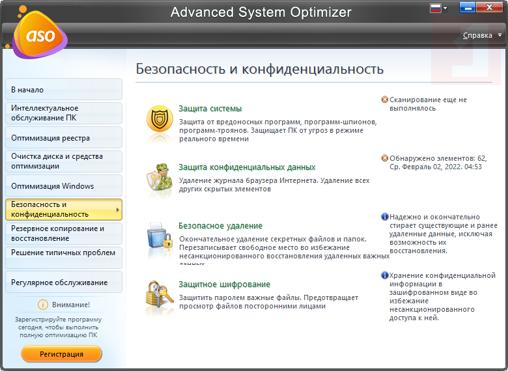Image resolution: width=508 pixels, height=371 pixels.
Task: Select 'Решение типичных проблем'
Action: point(64,258)
